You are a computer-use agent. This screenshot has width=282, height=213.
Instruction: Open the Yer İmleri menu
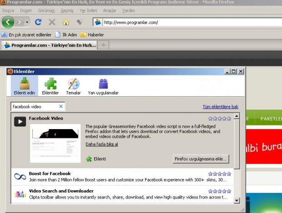88,10
